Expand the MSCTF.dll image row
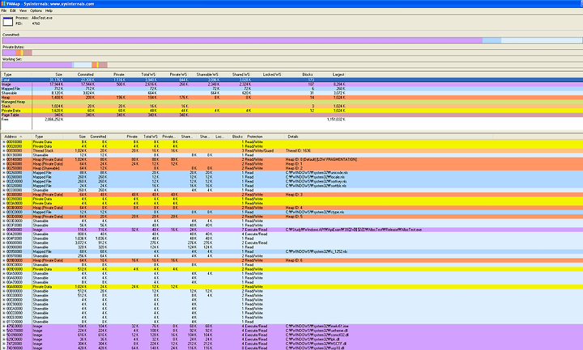583x350 pixels. pyautogui.click(x=4, y=344)
